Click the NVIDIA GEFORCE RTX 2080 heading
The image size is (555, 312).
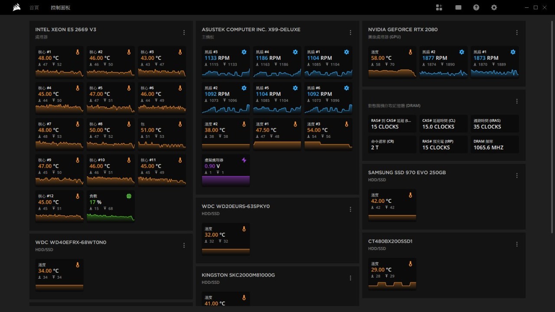coord(403,29)
